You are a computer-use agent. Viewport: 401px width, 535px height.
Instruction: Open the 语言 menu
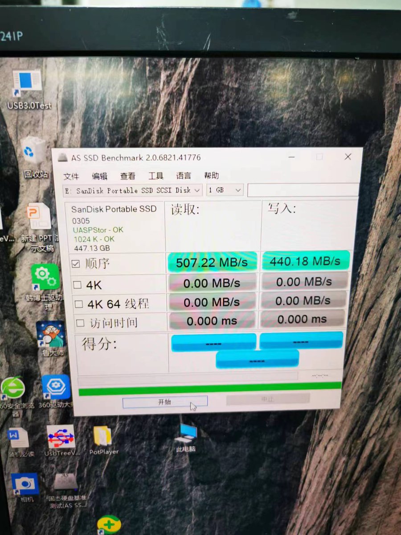[184, 176]
